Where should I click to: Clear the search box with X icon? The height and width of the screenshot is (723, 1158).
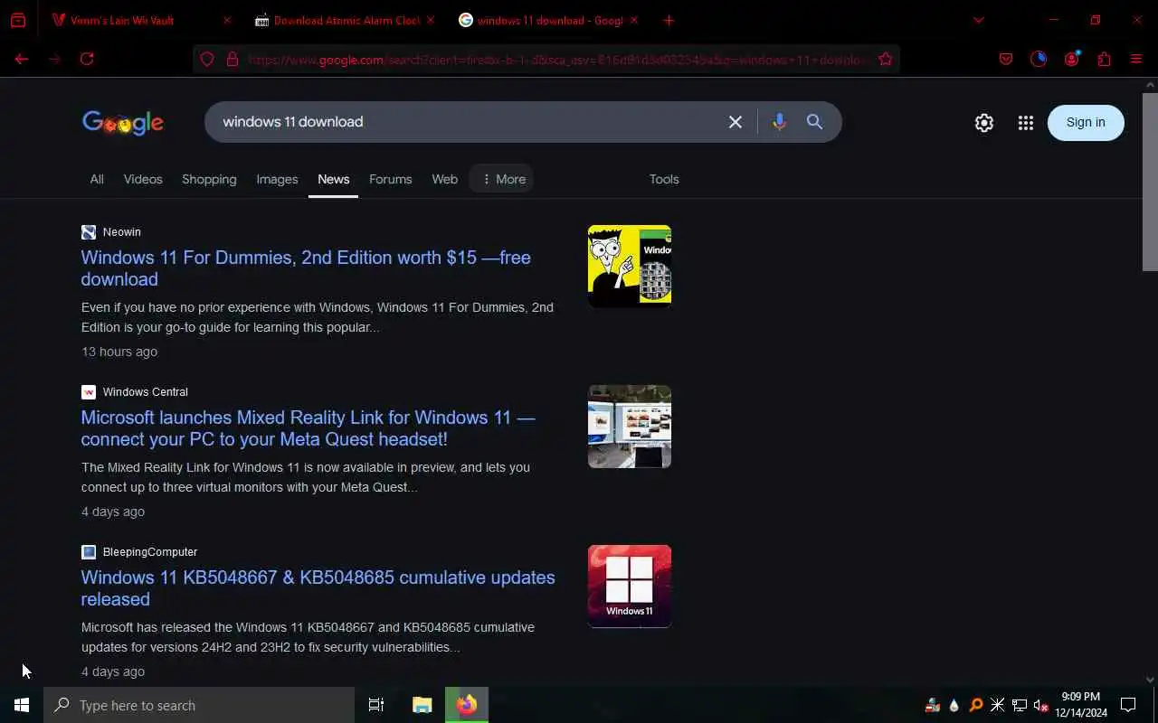coord(736,122)
